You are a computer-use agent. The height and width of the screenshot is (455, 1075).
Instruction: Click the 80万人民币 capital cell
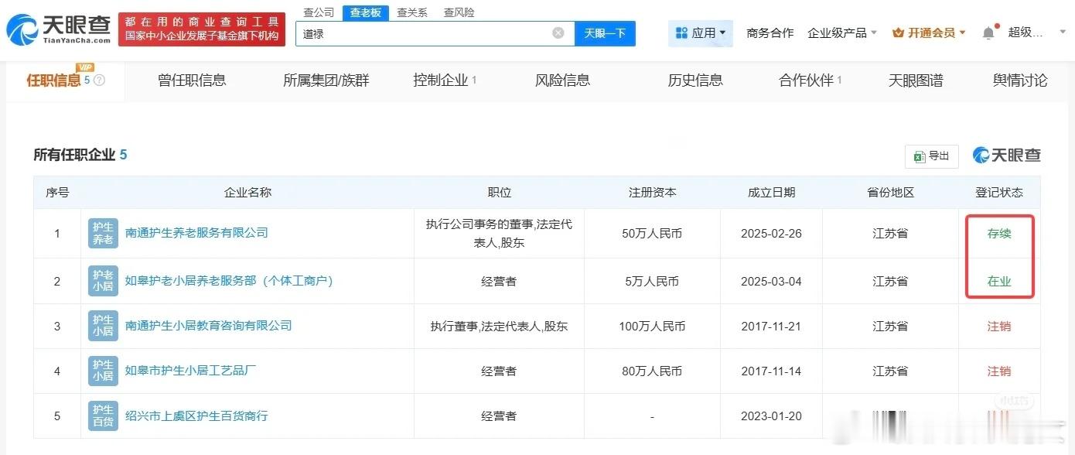click(652, 371)
